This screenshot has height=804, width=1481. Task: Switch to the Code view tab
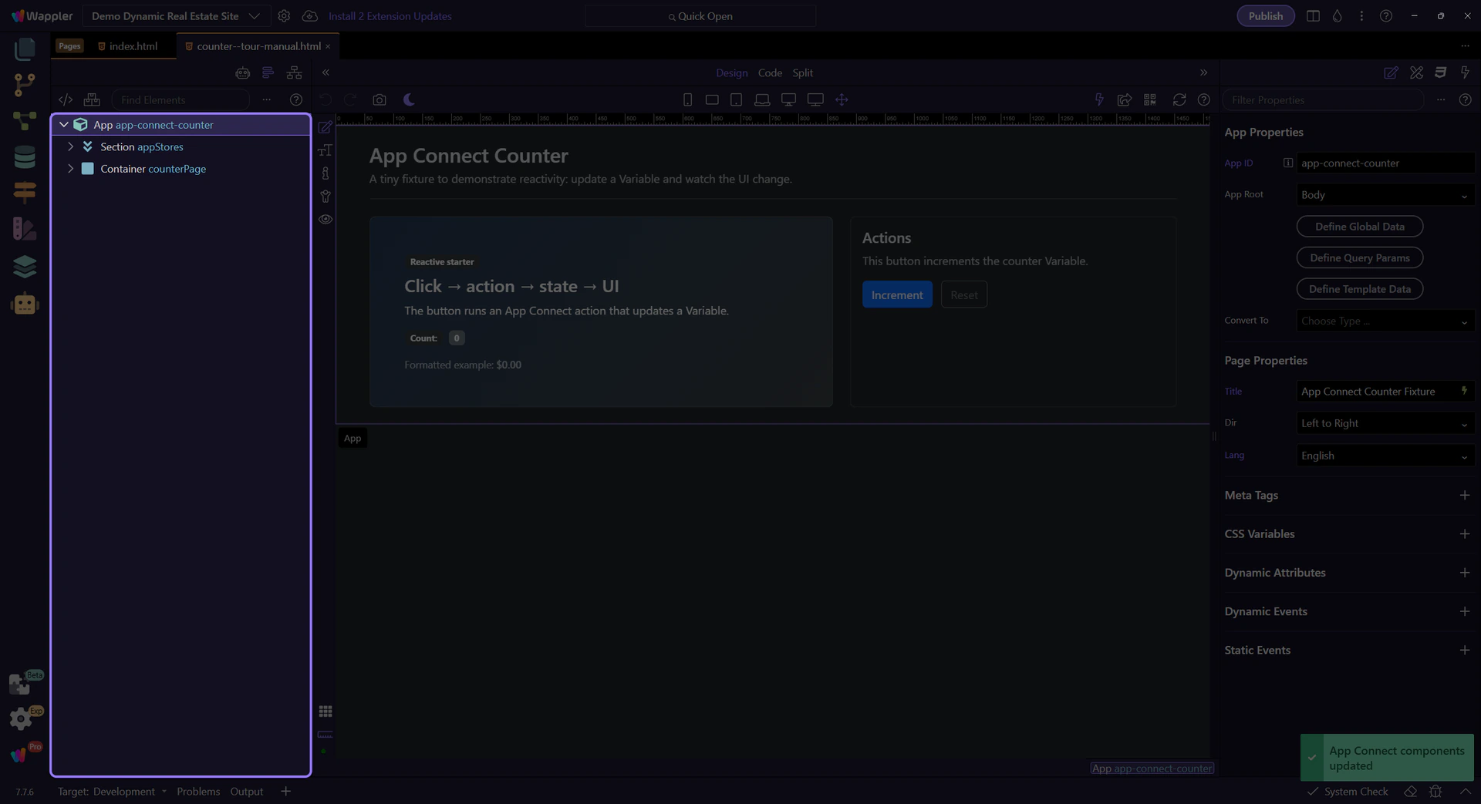tap(769, 73)
